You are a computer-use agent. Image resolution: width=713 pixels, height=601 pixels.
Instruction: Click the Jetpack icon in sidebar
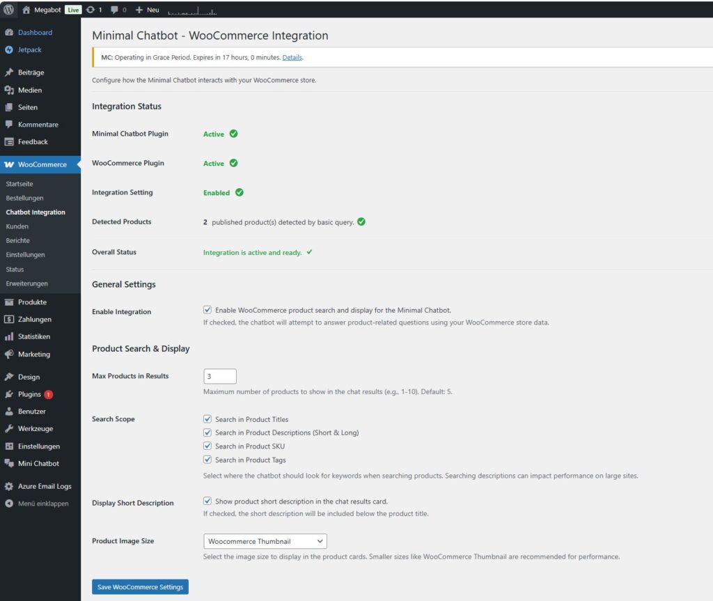pyautogui.click(x=9, y=49)
